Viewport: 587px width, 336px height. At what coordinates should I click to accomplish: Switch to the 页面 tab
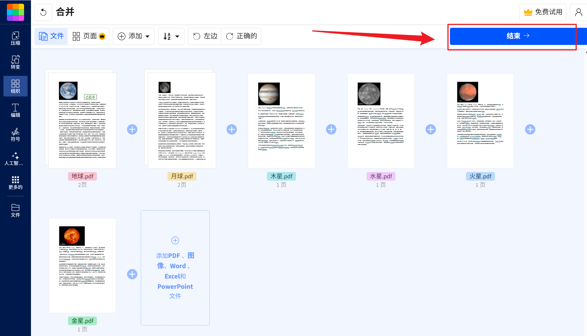[88, 36]
